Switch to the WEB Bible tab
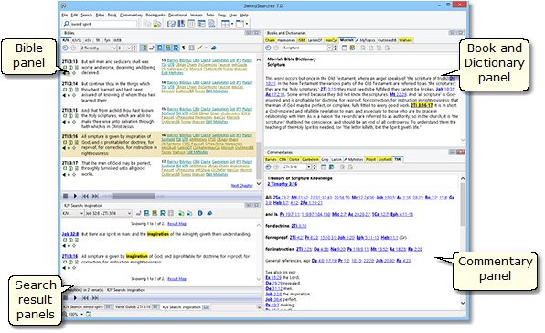 click(117, 40)
